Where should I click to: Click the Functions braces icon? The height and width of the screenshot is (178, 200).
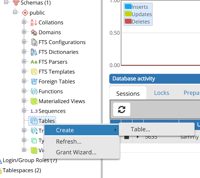(x=34, y=91)
